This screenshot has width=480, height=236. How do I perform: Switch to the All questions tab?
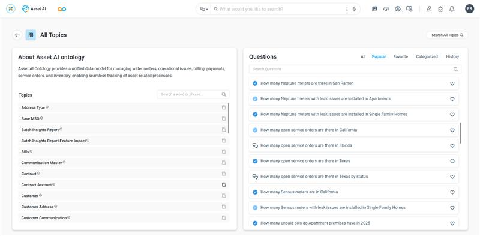(363, 56)
